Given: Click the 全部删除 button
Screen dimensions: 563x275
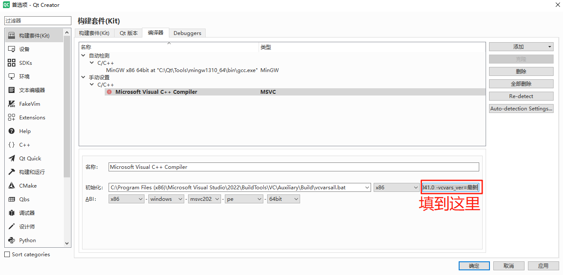Looking at the screenshot, I should (x=521, y=84).
